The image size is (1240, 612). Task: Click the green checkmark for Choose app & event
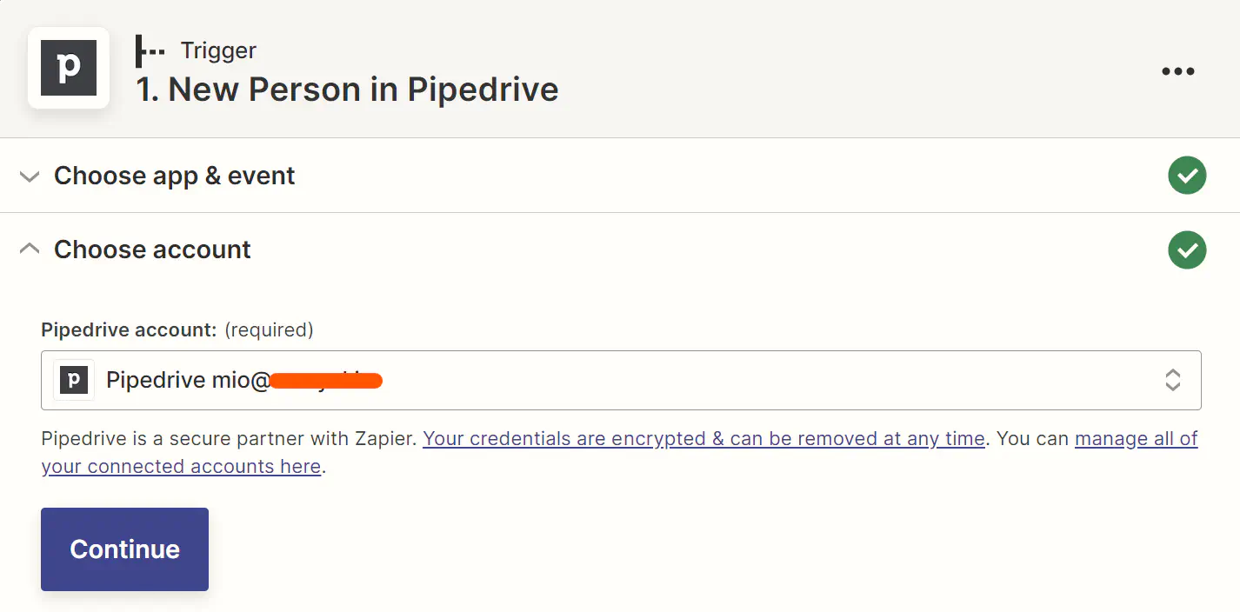(1187, 176)
